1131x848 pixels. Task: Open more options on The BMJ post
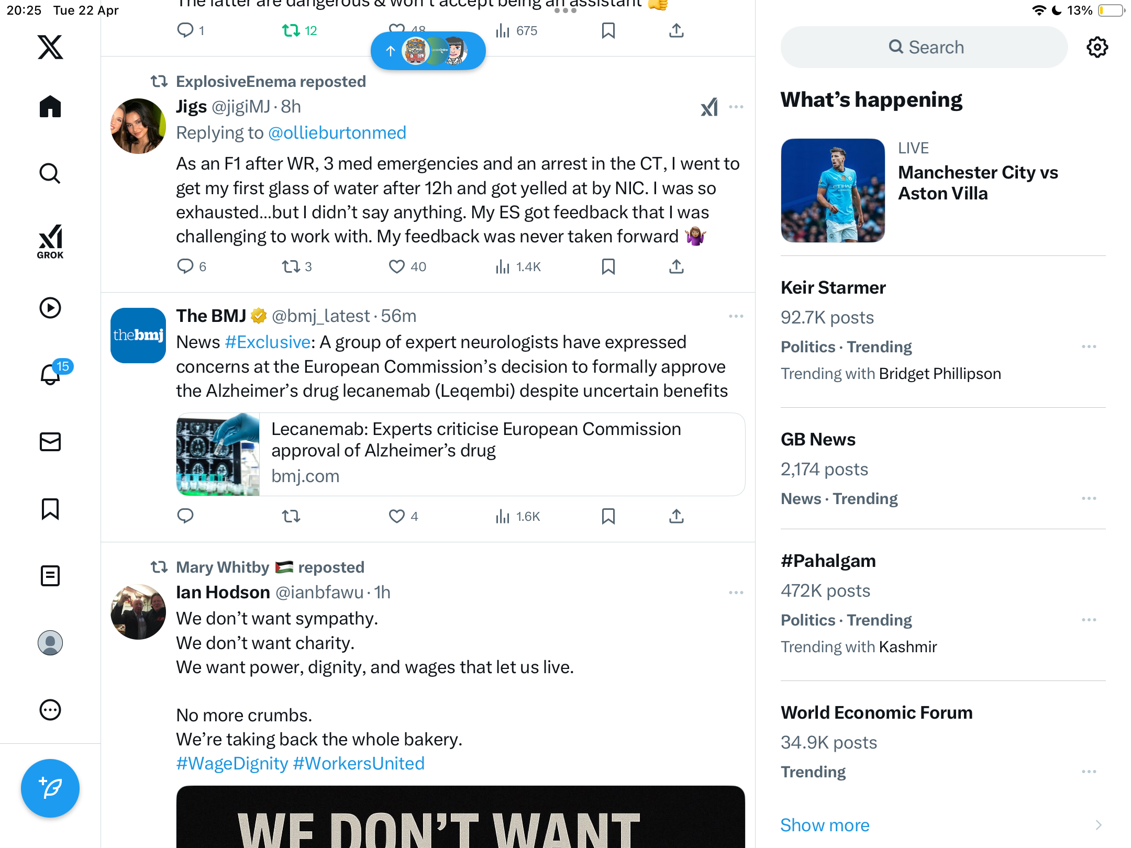(736, 316)
